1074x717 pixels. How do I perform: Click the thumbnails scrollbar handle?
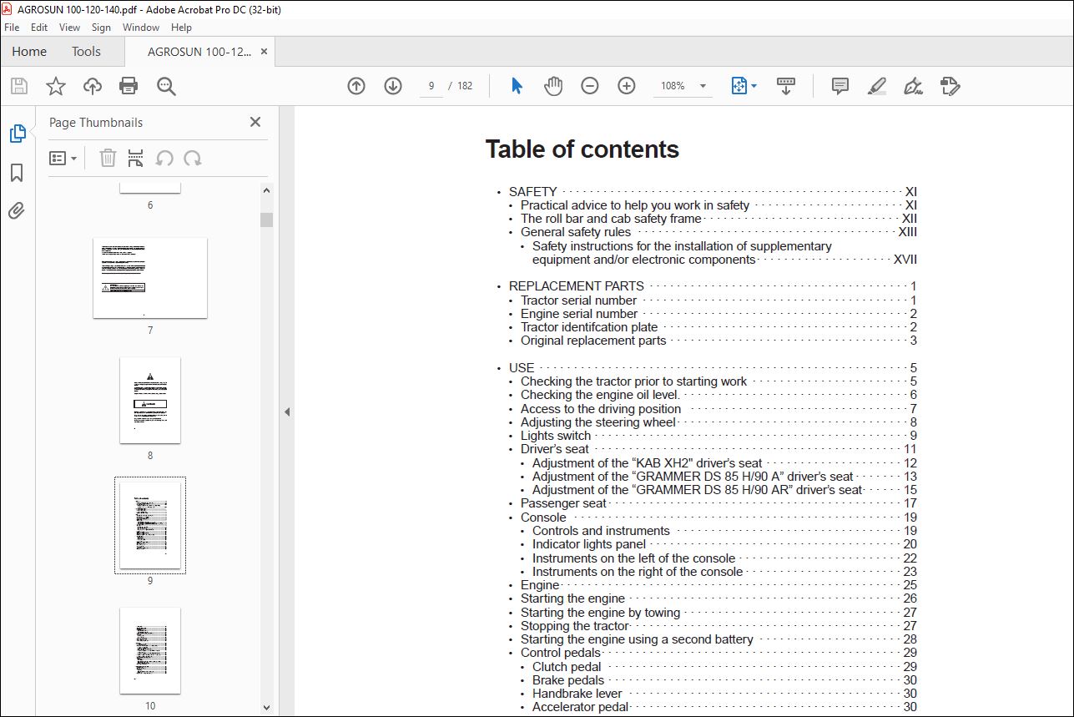pos(266,220)
